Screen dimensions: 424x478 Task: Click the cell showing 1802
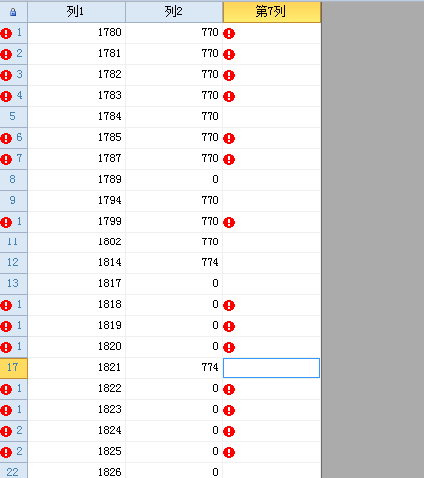(76, 241)
